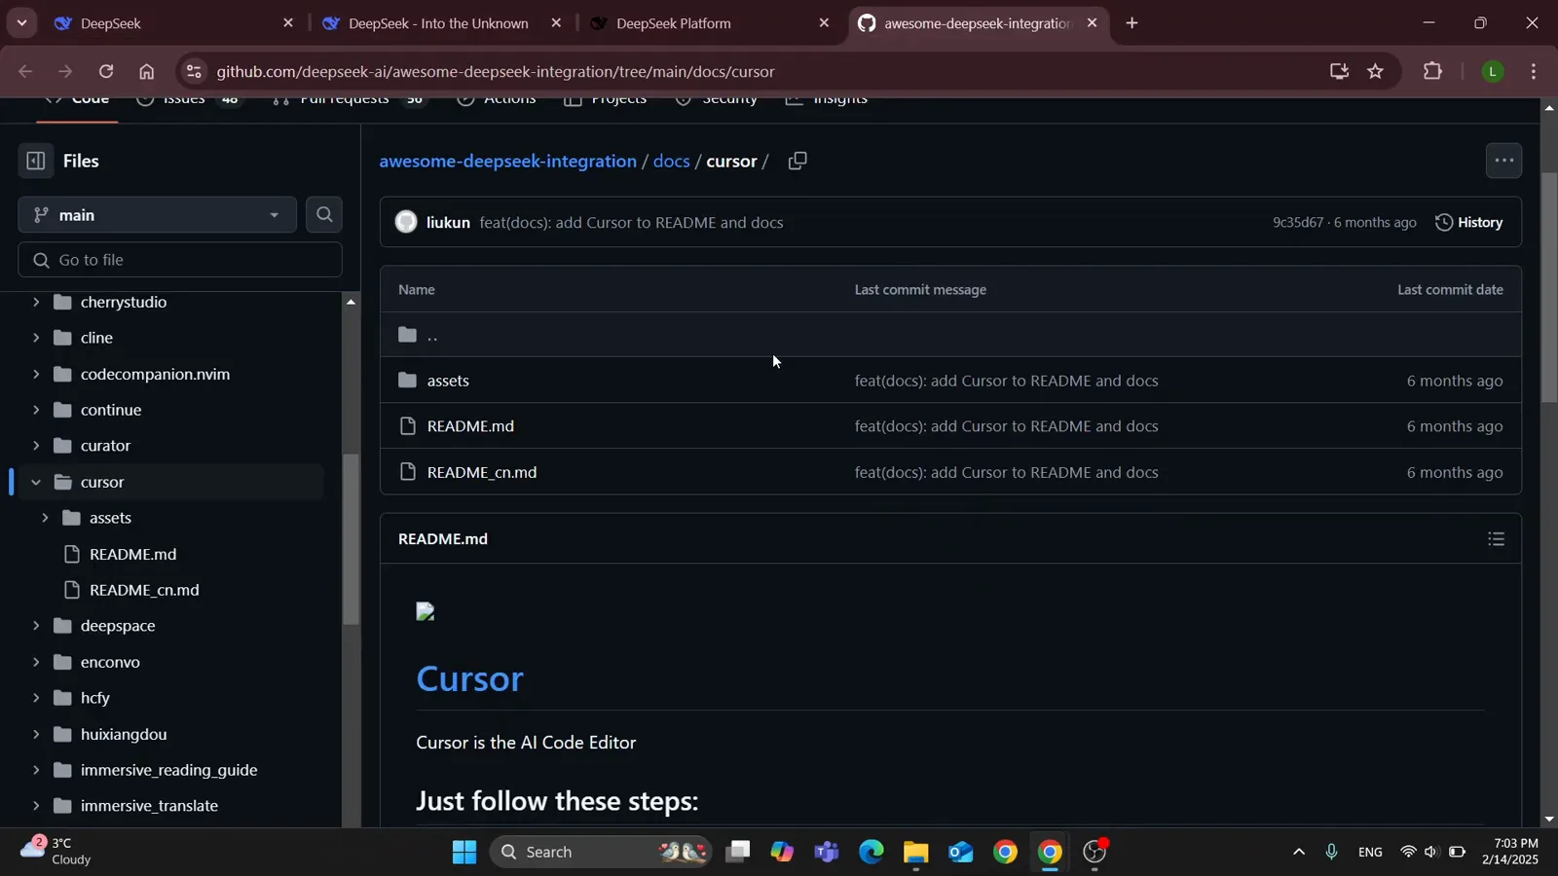Open File Explorer from taskbar

tap(915, 853)
